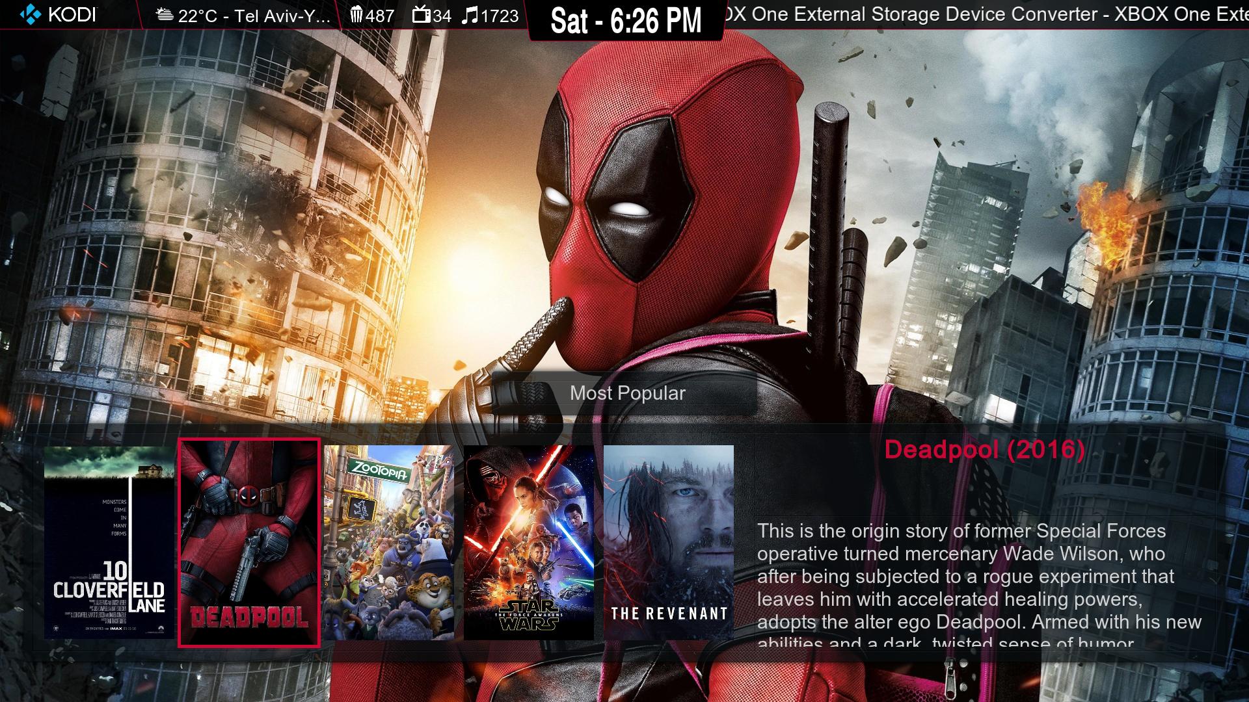Open the Zootopia movie poster
Screen dimensions: 1249x702
(x=388, y=543)
